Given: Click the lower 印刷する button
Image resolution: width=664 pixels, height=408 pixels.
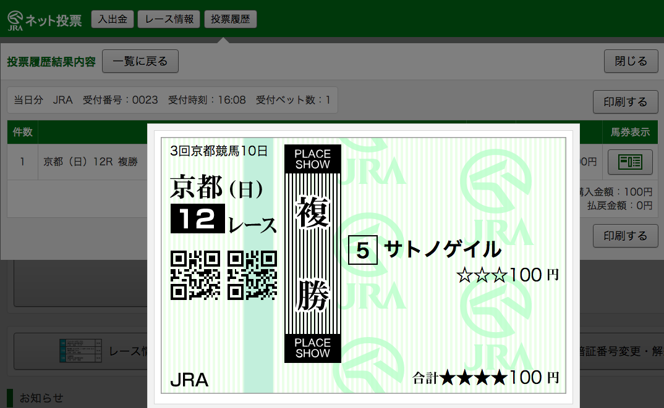Looking at the screenshot, I should (x=625, y=236).
